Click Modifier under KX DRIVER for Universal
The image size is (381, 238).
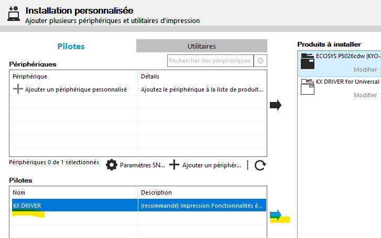365,95
